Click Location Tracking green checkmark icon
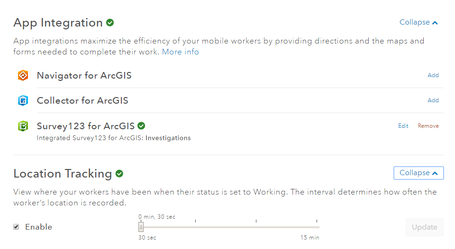This screenshot has width=455, height=249. tap(119, 174)
